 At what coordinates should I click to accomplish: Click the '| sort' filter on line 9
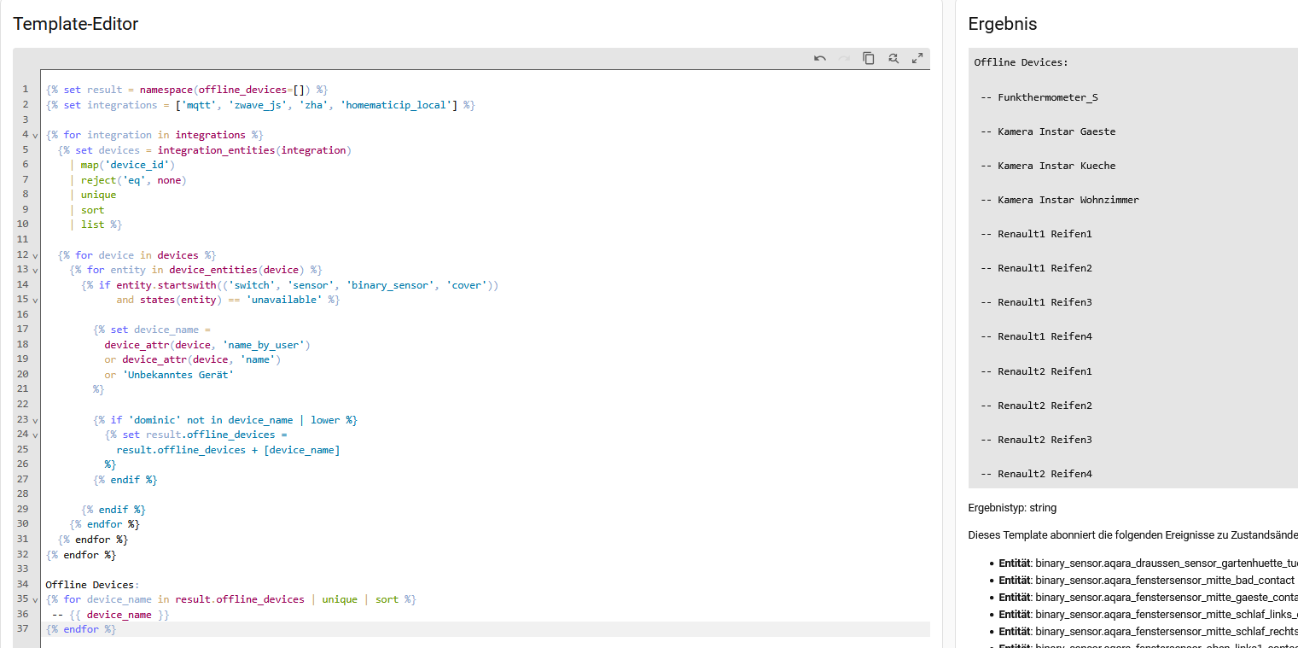click(x=87, y=210)
